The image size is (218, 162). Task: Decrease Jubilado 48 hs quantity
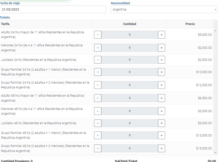98,123
